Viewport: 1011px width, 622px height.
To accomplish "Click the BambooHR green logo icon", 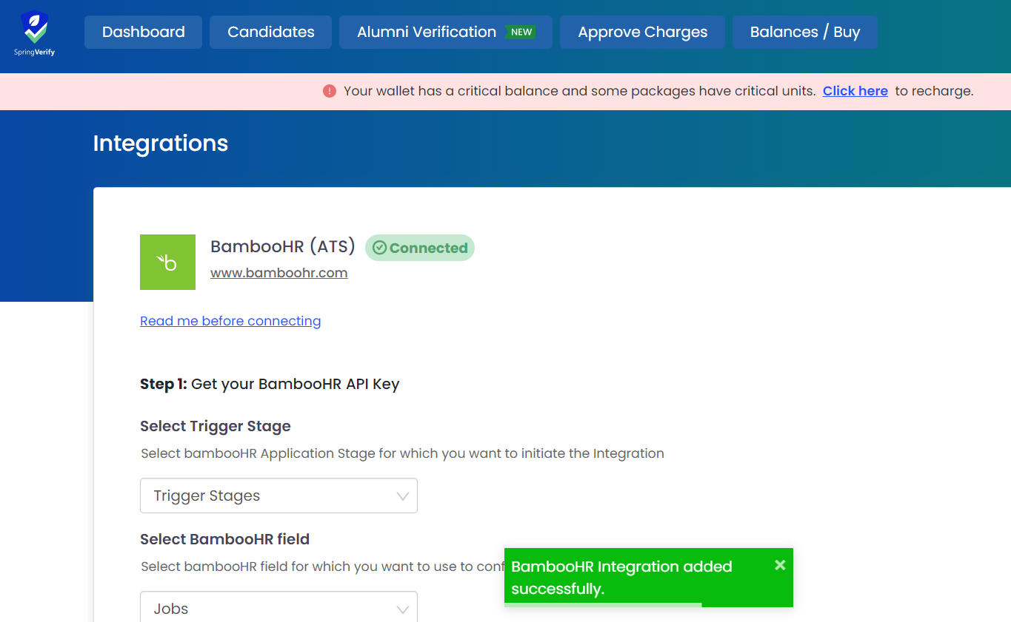I will (167, 262).
